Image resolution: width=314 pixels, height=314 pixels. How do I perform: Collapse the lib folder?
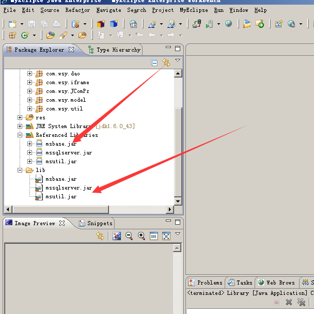pyautogui.click(x=20, y=170)
